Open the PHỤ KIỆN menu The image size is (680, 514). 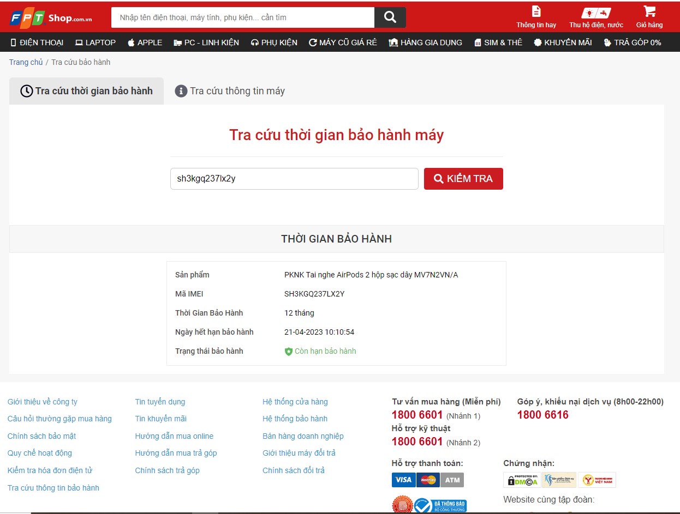pos(274,43)
